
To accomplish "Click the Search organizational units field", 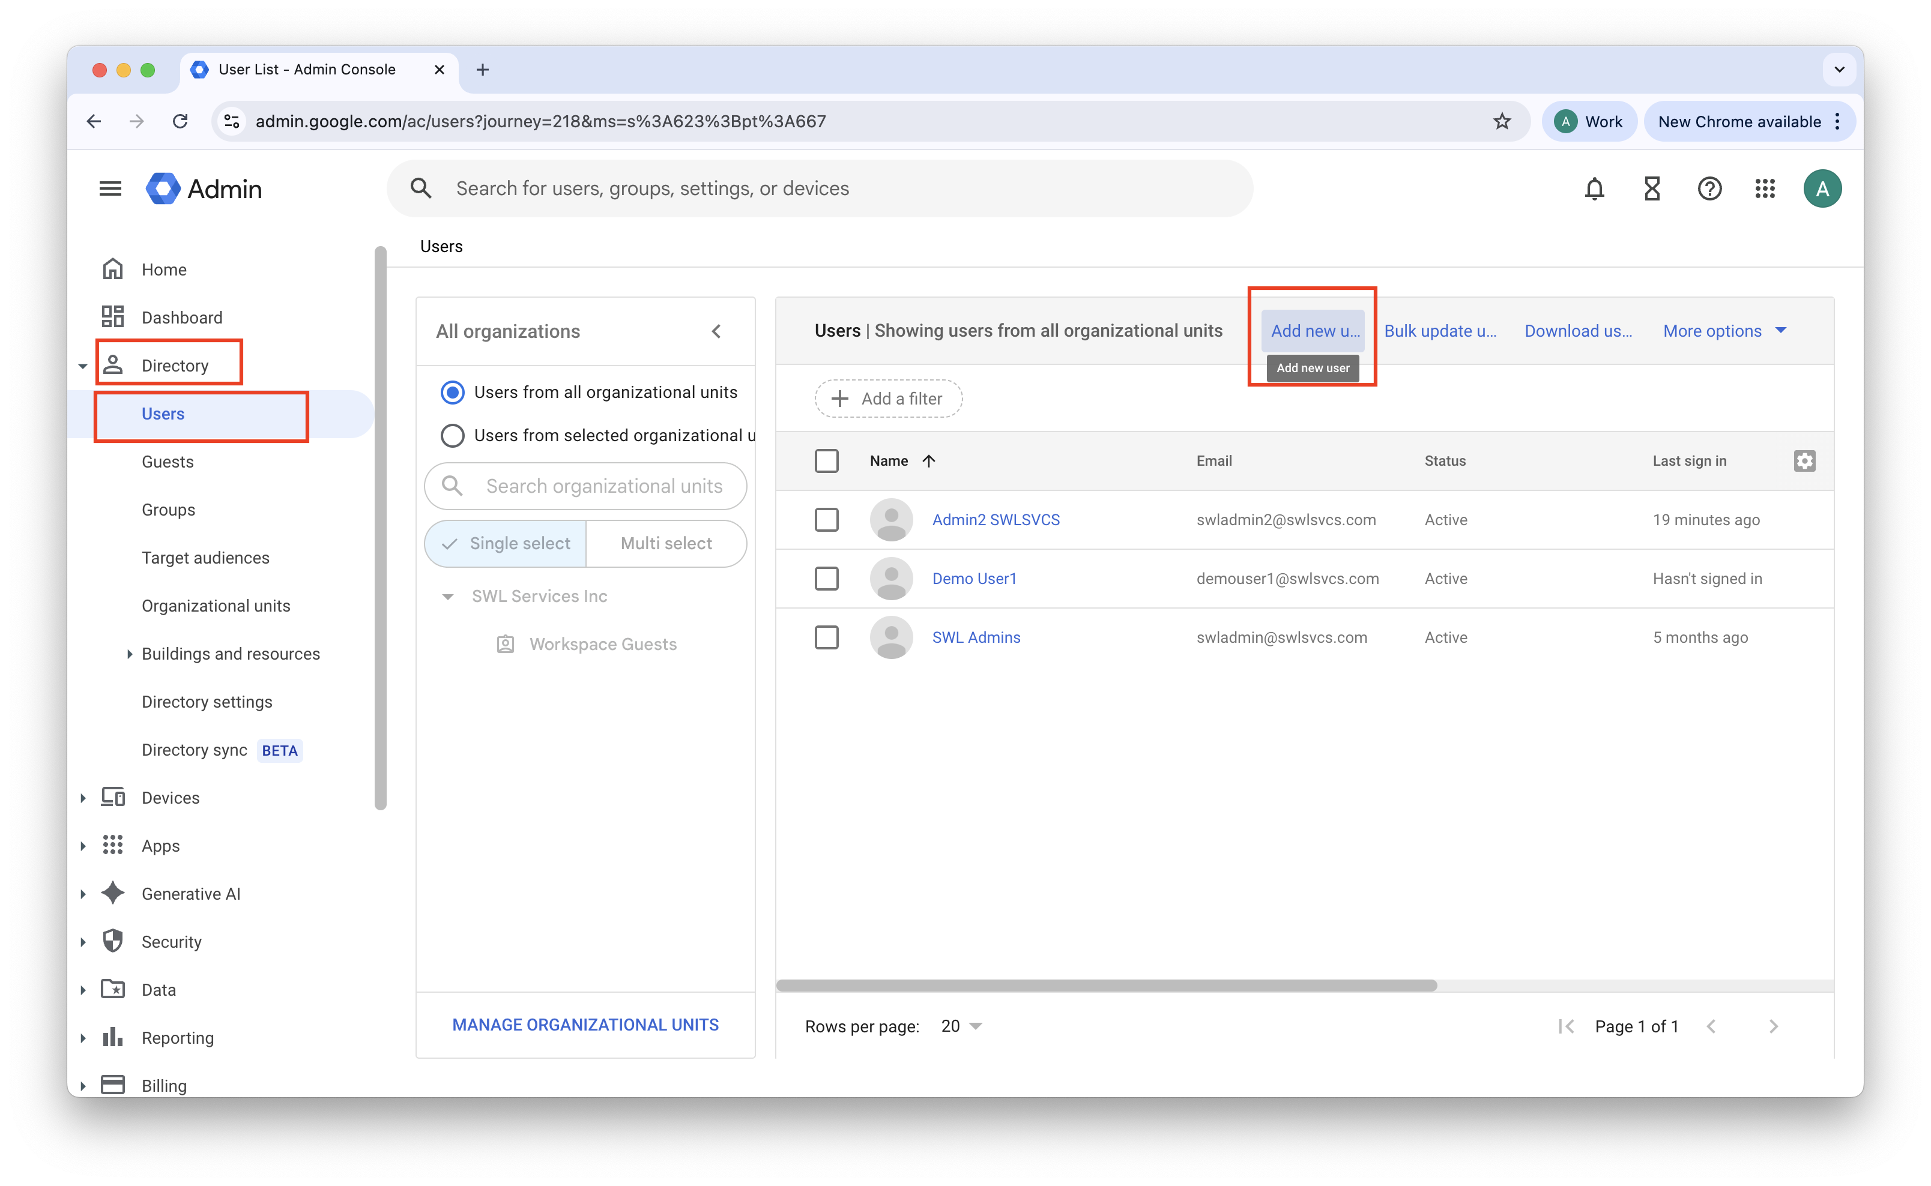I will pyautogui.click(x=603, y=486).
